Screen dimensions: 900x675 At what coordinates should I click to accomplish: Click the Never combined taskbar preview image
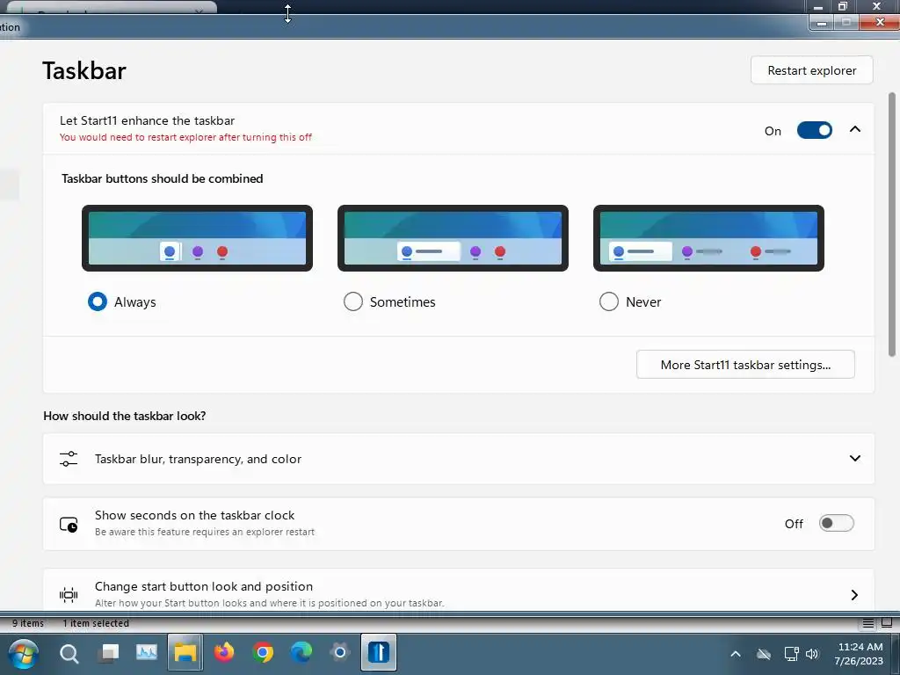point(709,237)
